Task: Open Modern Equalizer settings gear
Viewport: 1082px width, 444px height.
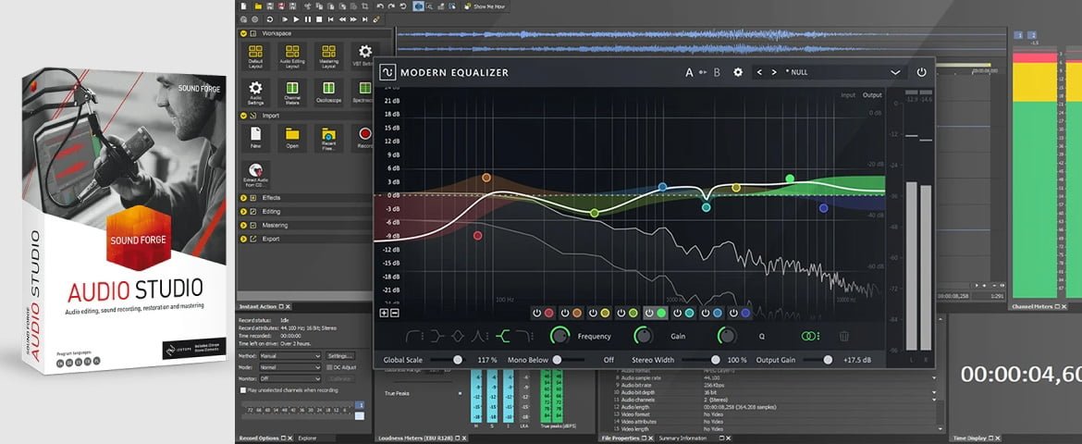Action: 738,72
